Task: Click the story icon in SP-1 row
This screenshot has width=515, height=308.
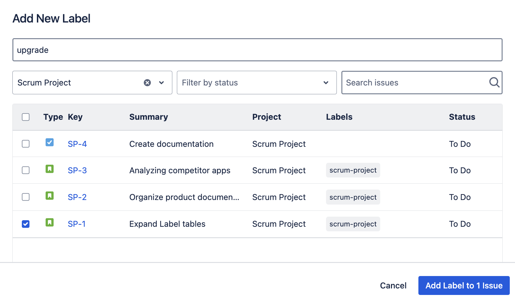Action: pyautogui.click(x=50, y=223)
